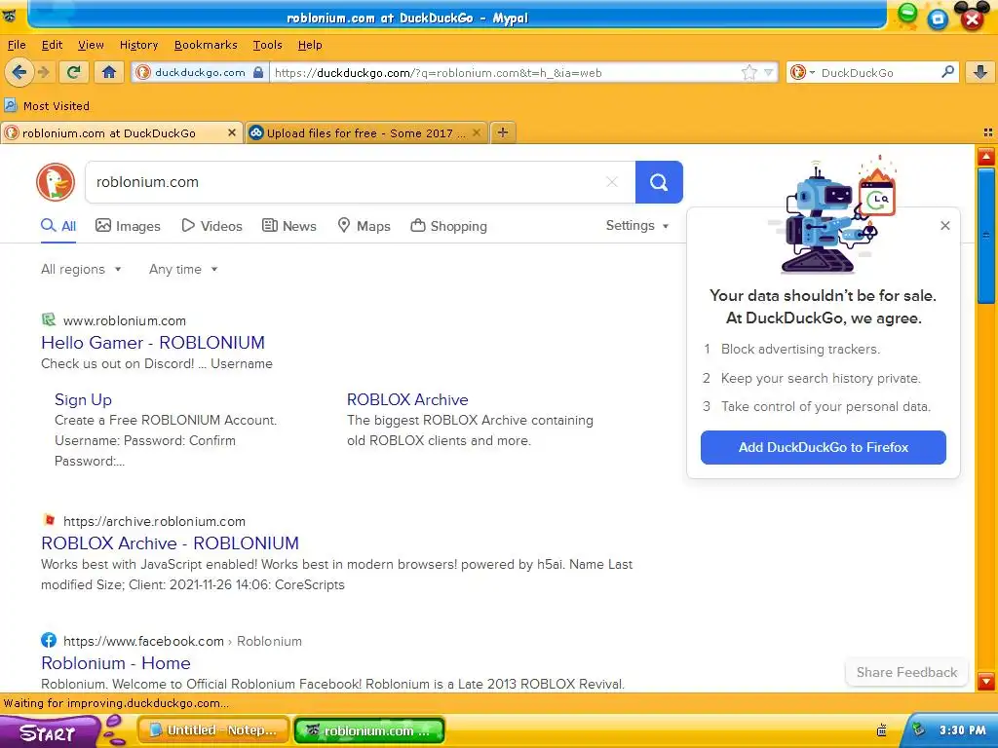Close the Upload files for free tab
Image resolution: width=998 pixels, height=748 pixels.
[x=476, y=132]
